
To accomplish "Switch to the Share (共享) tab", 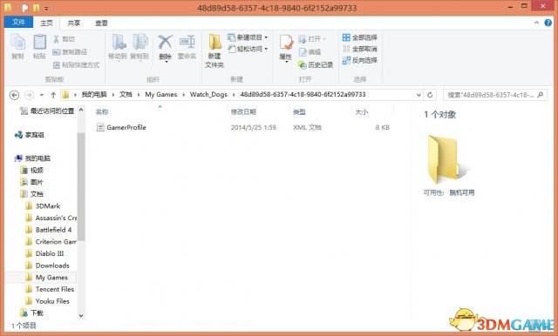I will pyautogui.click(x=73, y=24).
